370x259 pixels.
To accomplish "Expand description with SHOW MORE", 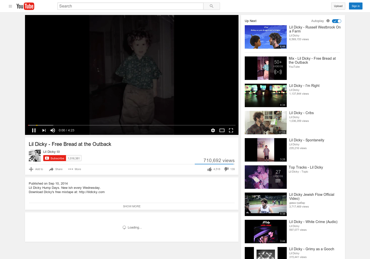I will pos(132,206).
